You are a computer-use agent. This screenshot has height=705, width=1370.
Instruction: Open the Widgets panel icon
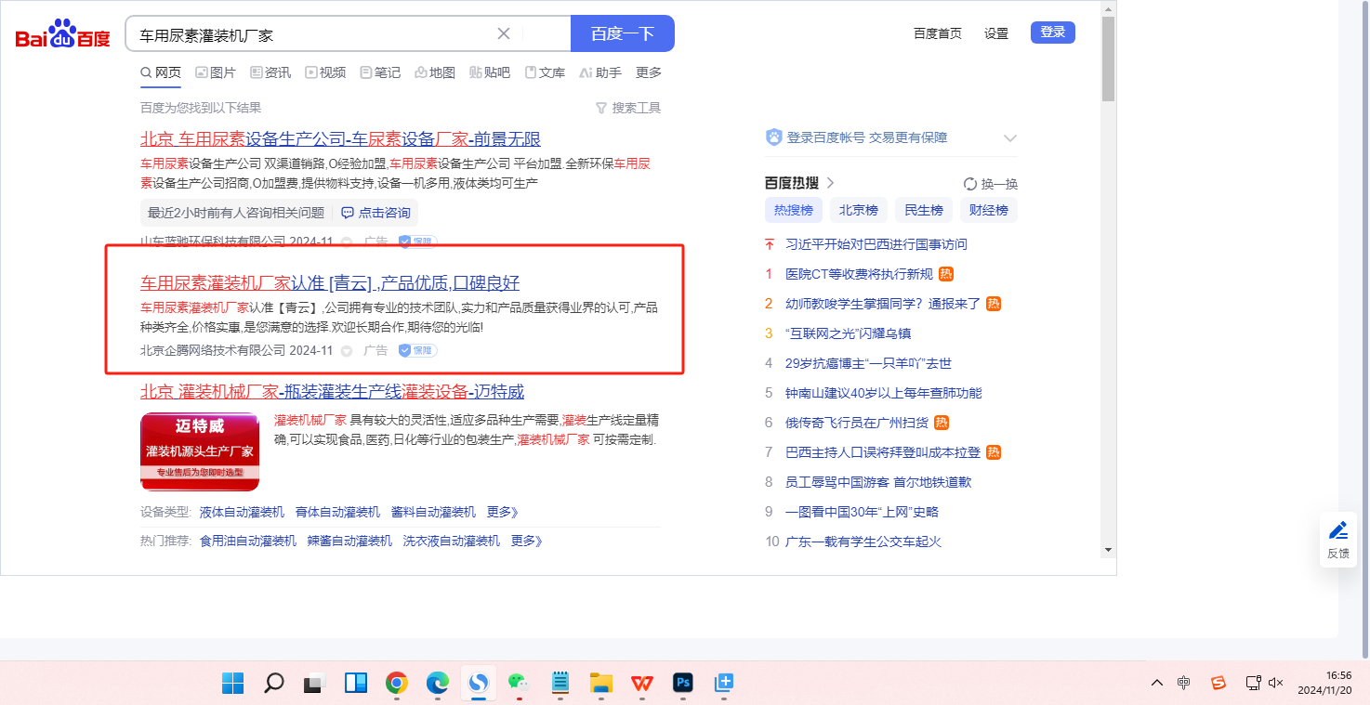pos(355,684)
